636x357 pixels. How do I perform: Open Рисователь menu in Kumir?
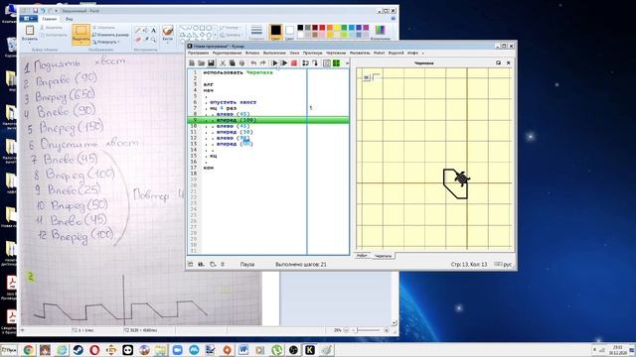pyautogui.click(x=360, y=53)
